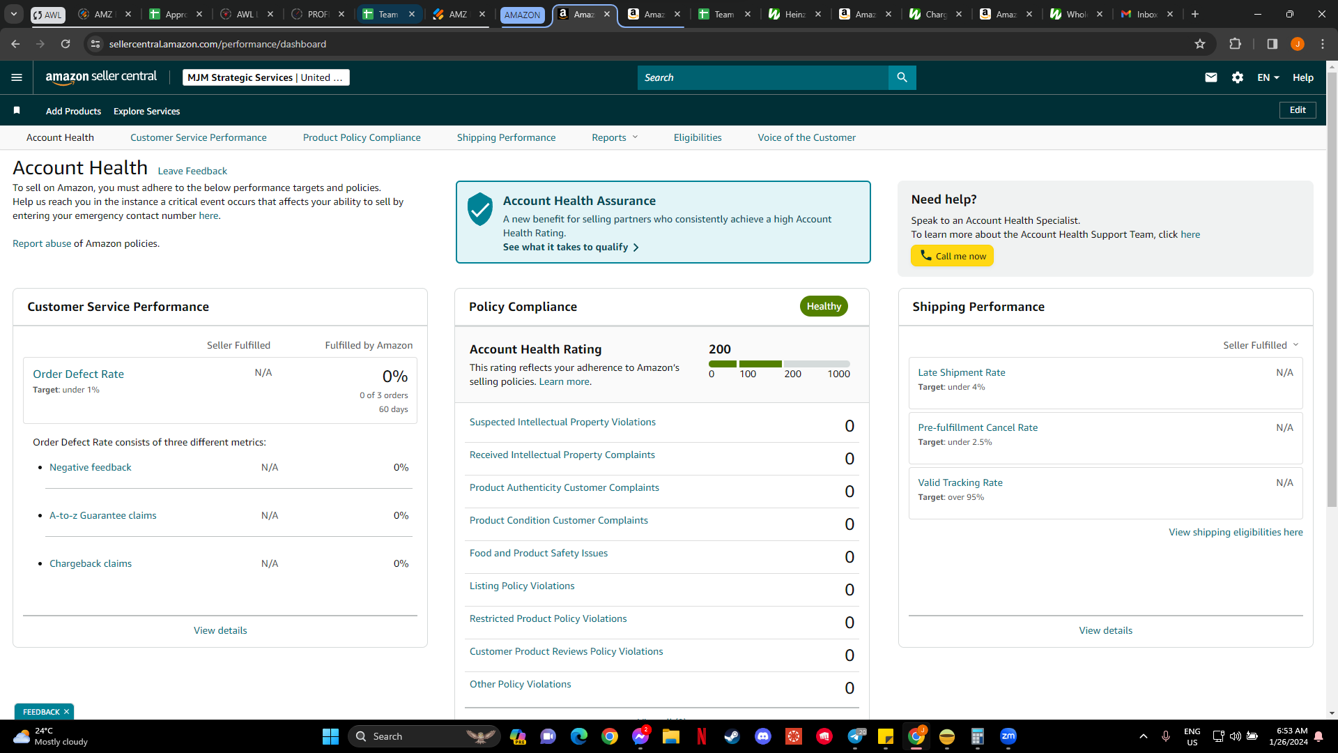Viewport: 1338px width, 753px height.
Task: Open Discord from the taskbar
Action: click(x=763, y=736)
